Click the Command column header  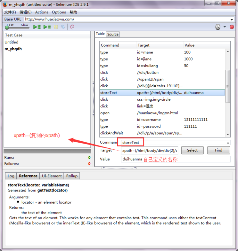(x=118, y=45)
